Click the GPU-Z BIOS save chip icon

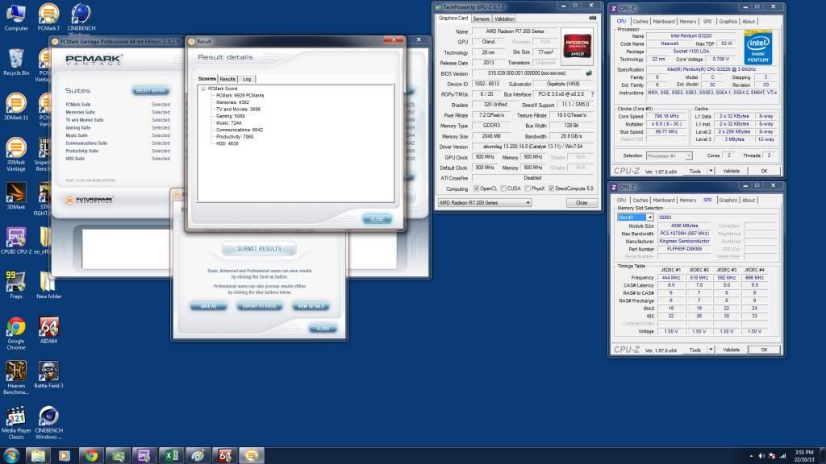click(589, 73)
